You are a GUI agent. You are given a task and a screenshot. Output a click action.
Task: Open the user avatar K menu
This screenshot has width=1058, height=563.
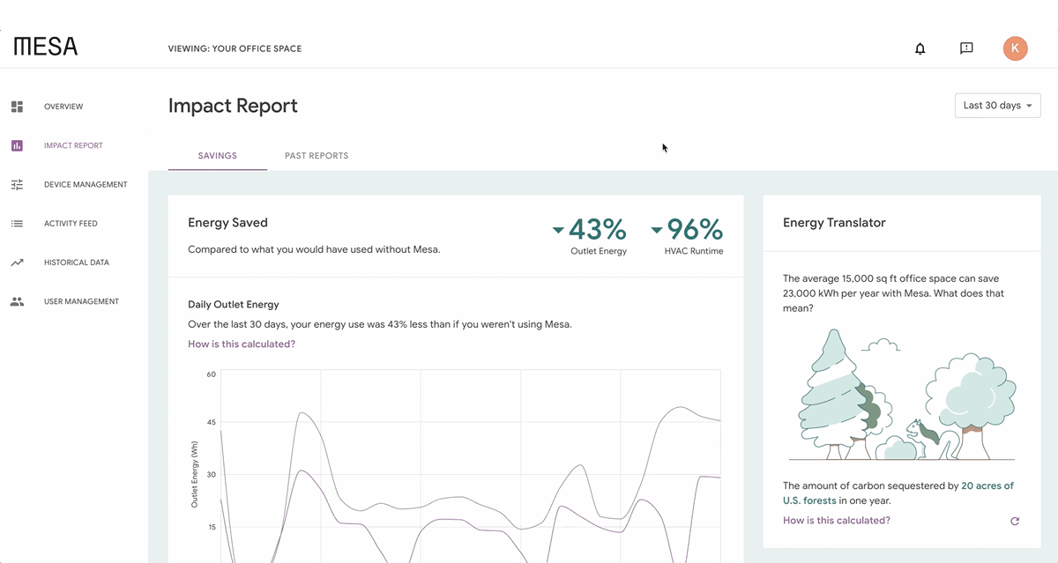point(1016,48)
